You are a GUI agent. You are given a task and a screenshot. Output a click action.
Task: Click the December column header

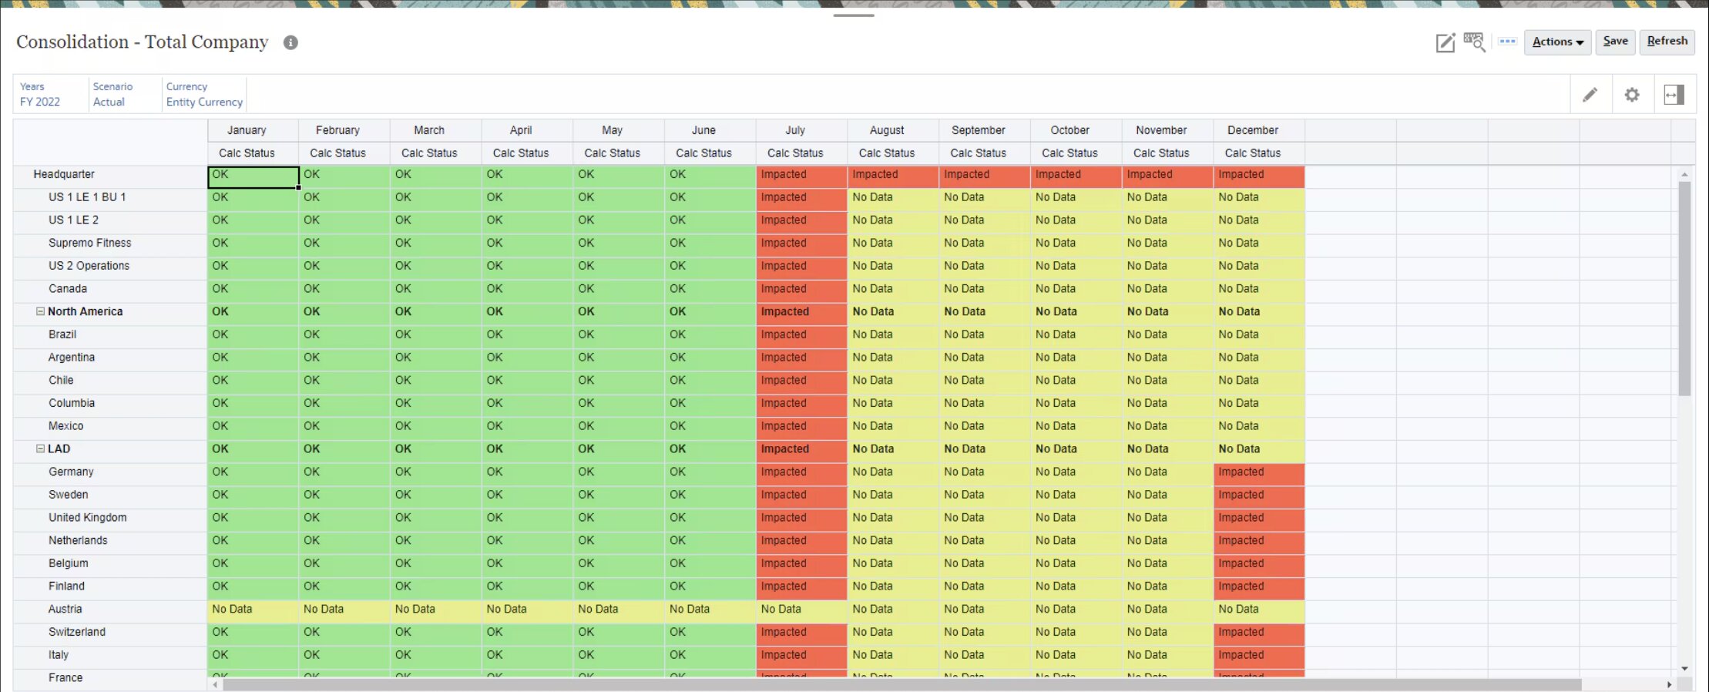[1252, 130]
